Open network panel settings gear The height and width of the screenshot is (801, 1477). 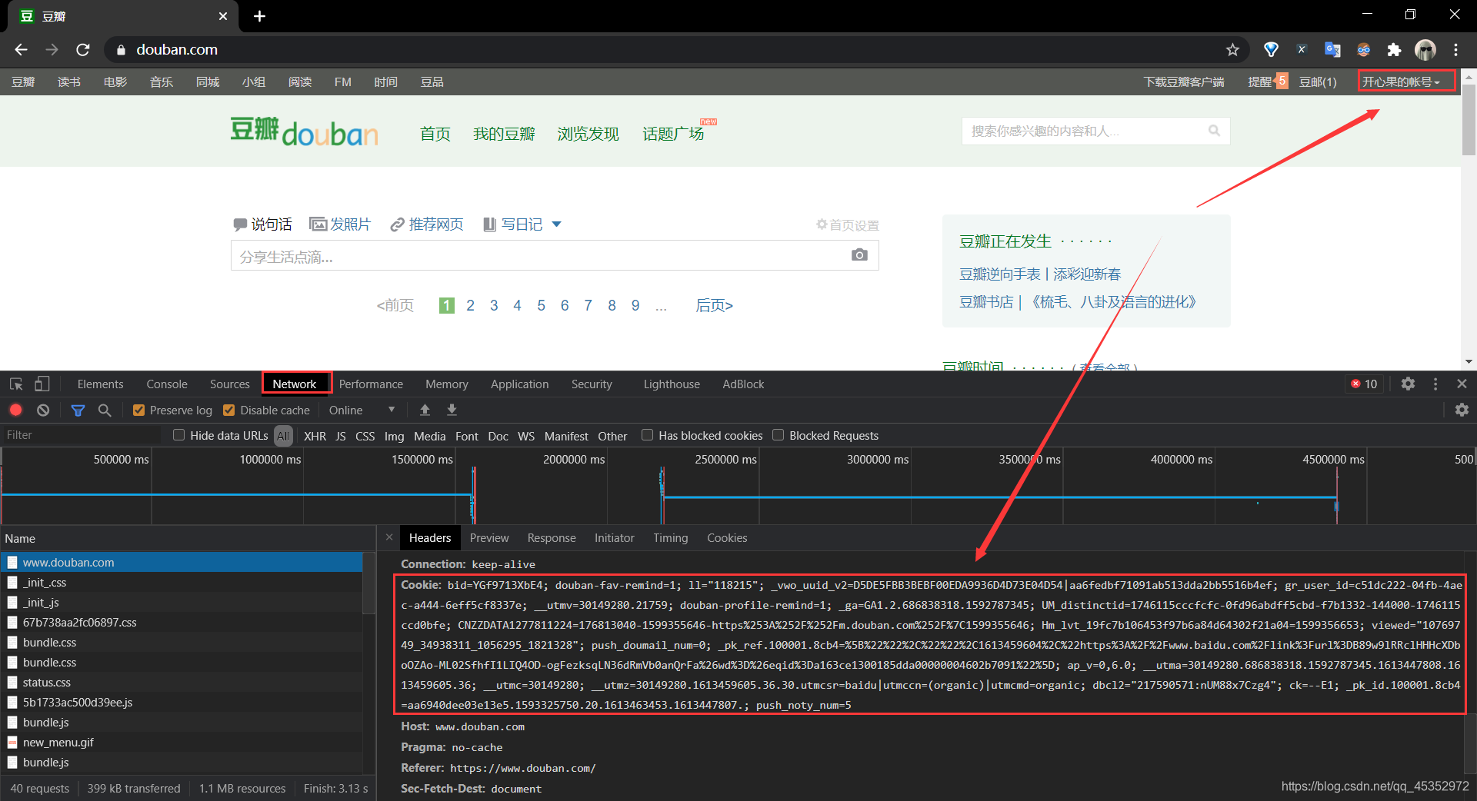pos(1462,410)
